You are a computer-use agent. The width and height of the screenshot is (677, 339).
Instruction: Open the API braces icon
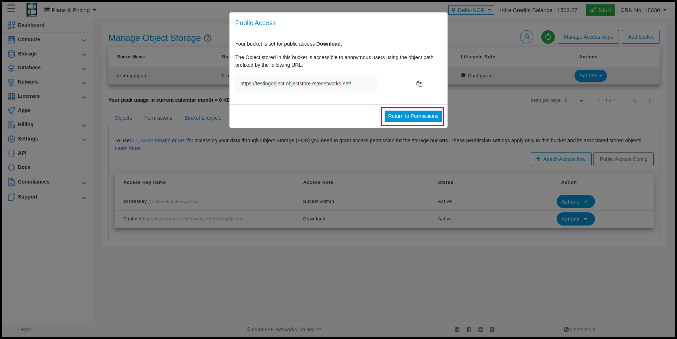11,153
